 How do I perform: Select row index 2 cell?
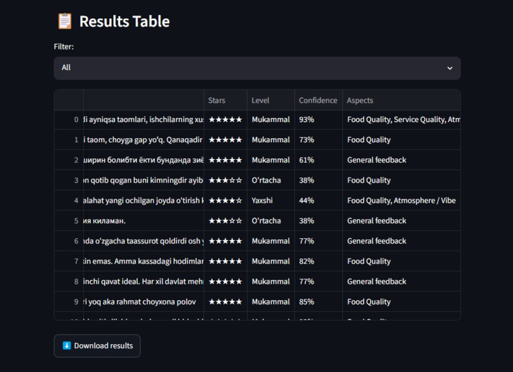(69, 160)
